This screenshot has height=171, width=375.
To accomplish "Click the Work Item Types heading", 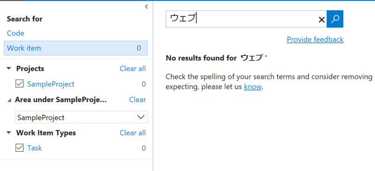I will 46,133.
